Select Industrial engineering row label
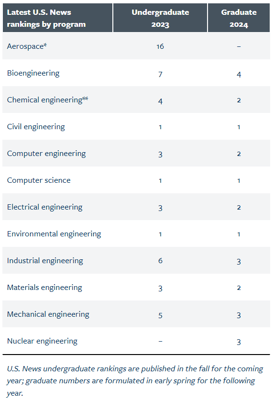The height and width of the screenshot is (400, 274). point(45,261)
